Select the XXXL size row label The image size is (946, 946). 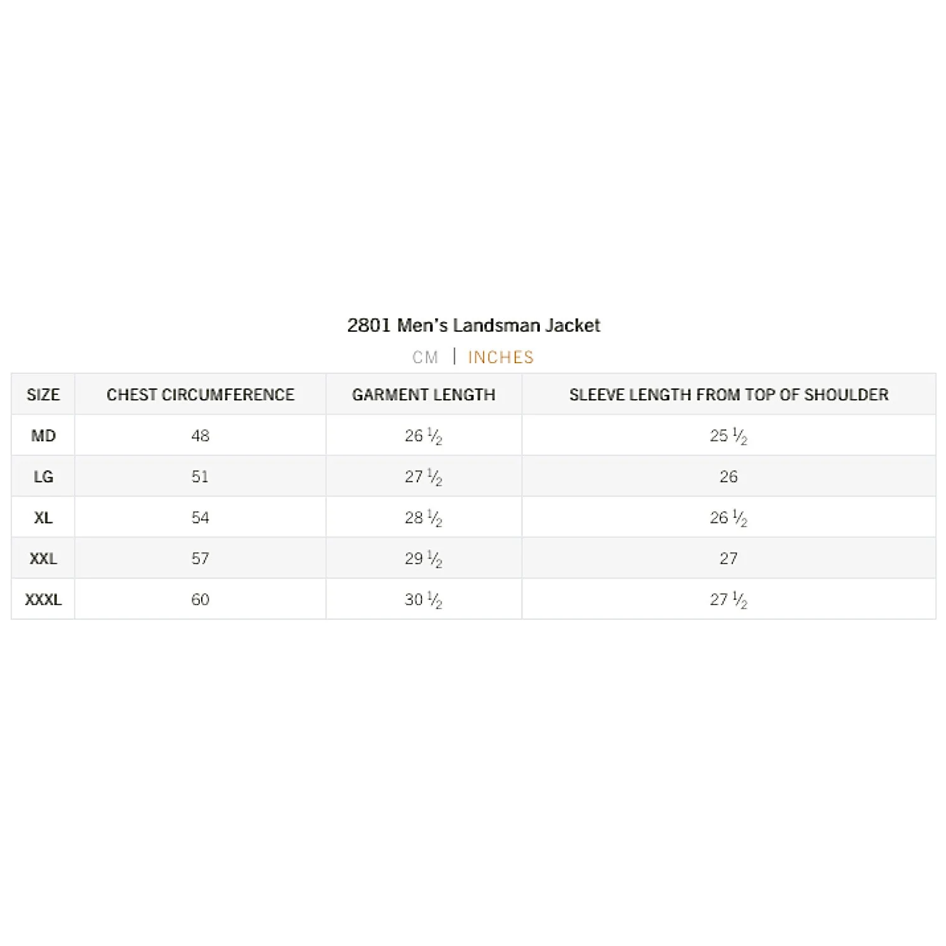click(x=44, y=600)
